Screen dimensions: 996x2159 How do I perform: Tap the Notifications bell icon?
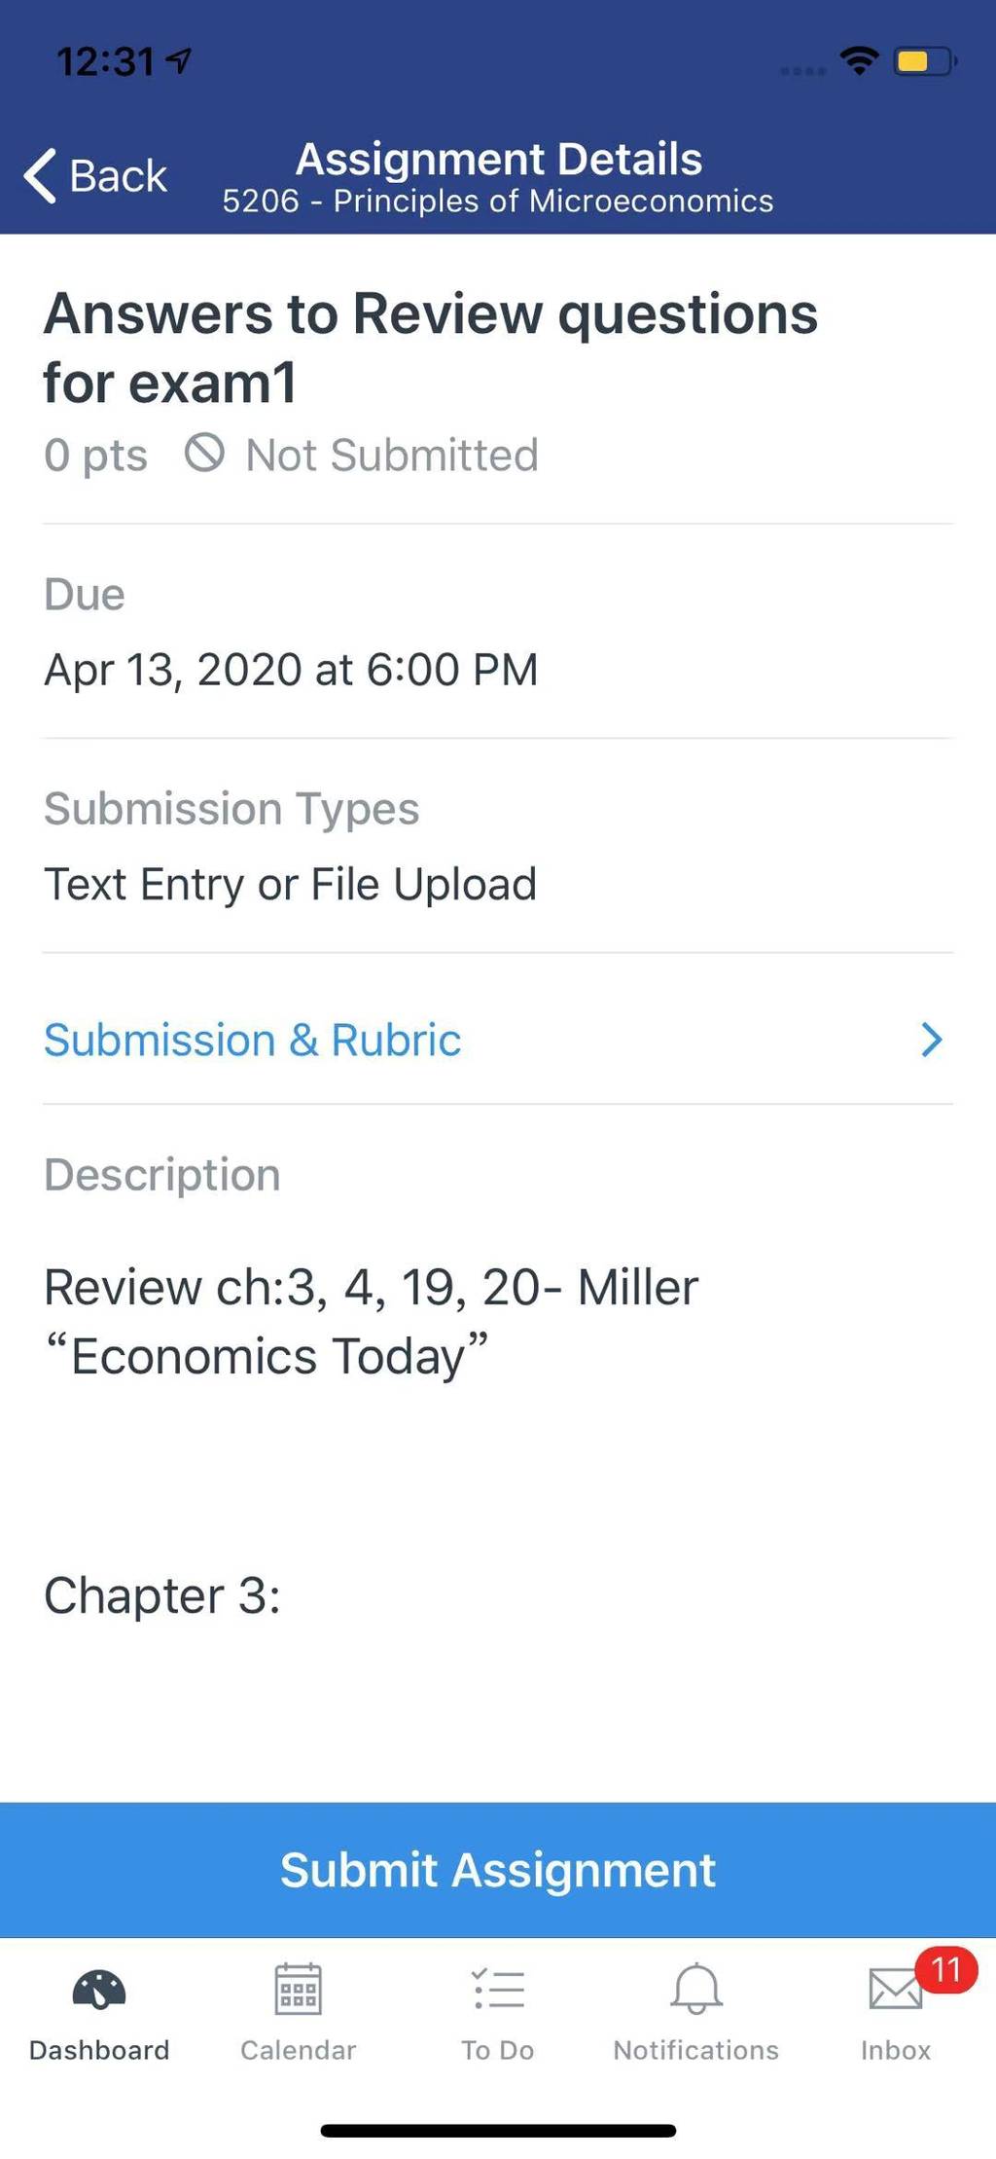pyautogui.click(x=696, y=1989)
